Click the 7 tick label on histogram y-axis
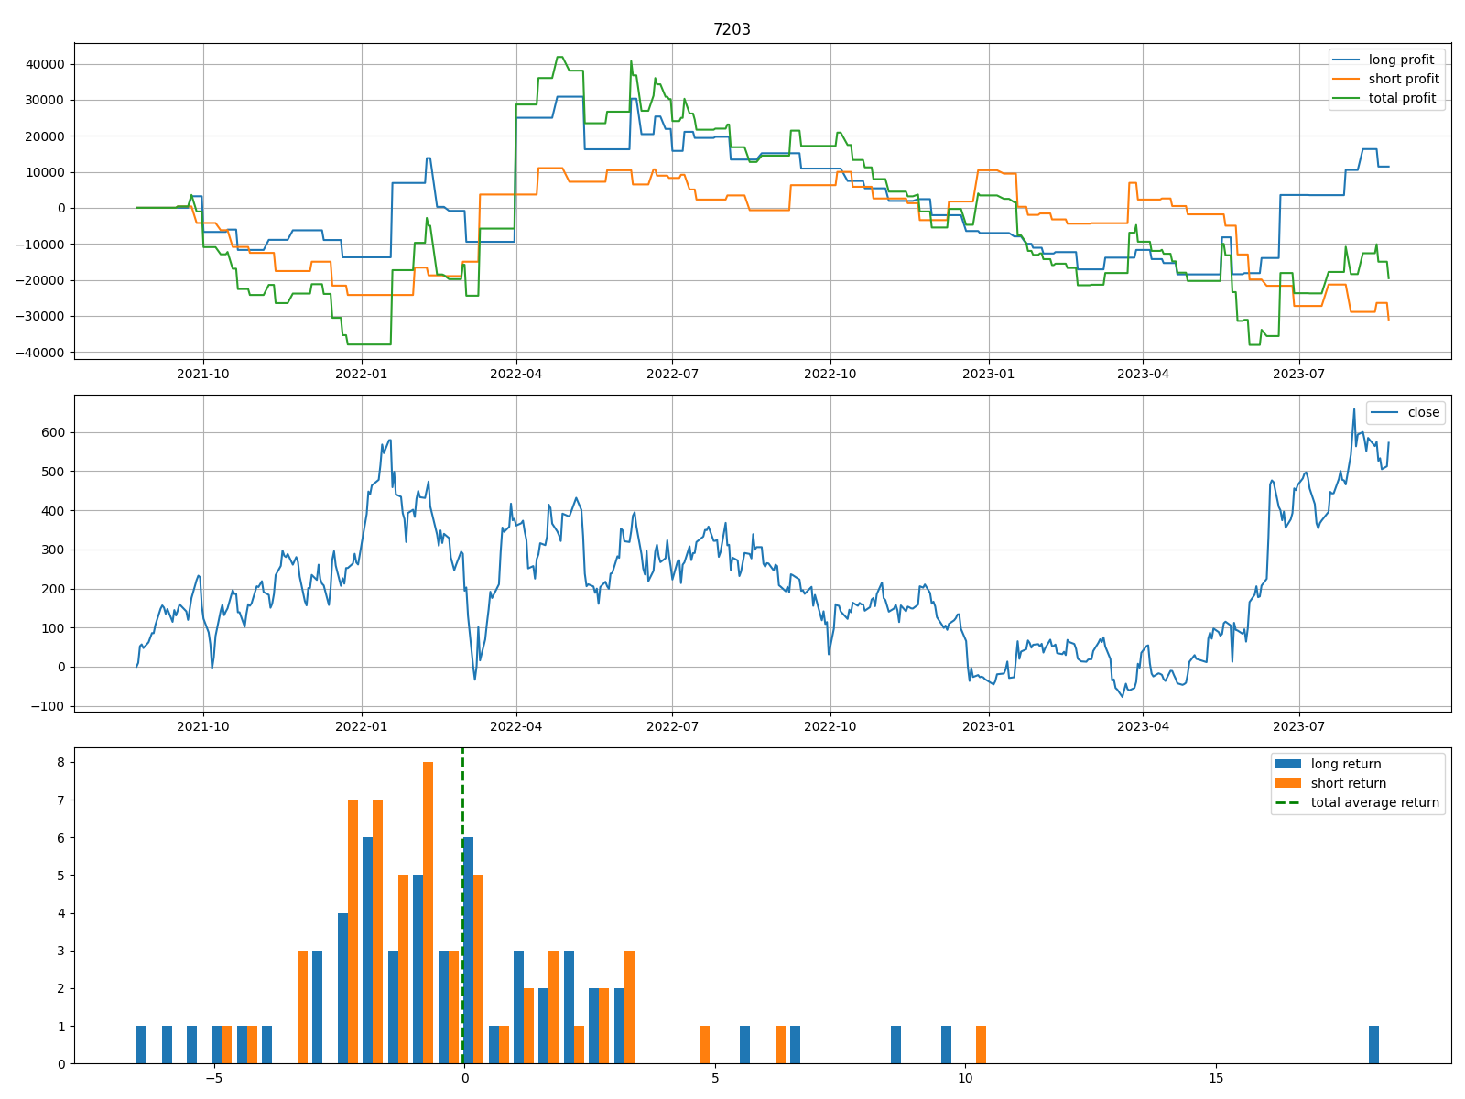The height and width of the screenshot is (1099, 1465). pos(60,800)
